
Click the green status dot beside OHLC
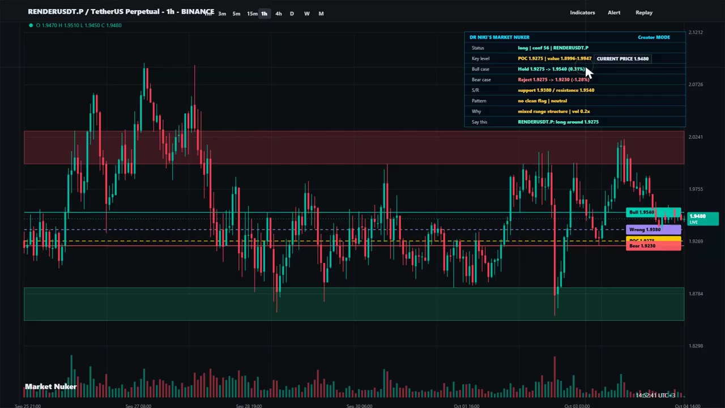pos(31,25)
